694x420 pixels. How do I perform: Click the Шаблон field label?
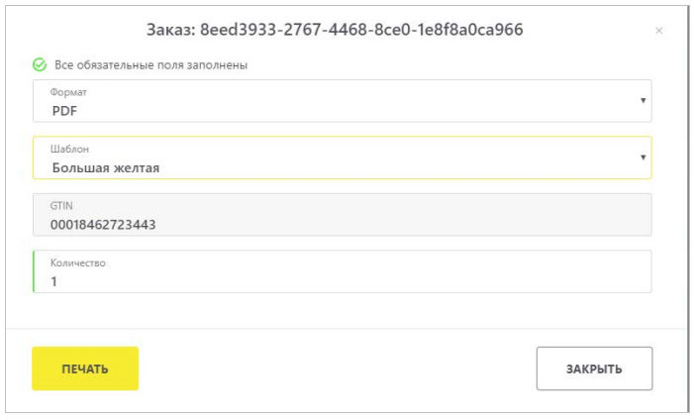(x=69, y=149)
